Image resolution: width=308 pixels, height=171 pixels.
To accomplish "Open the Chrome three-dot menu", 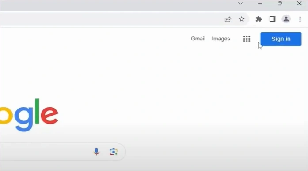I will (300, 19).
